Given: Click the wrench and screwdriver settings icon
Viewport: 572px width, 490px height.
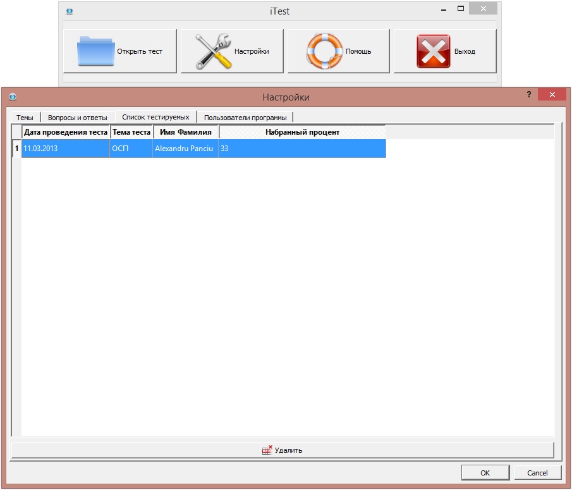Looking at the screenshot, I should (214, 51).
